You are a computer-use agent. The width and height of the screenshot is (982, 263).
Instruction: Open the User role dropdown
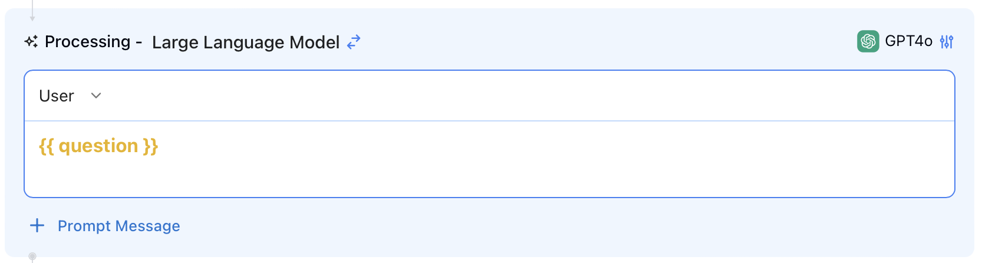(57, 96)
